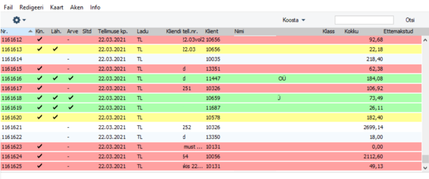This screenshot has width=429, height=179.
Task: Open the Info menu
Action: coord(95,7)
